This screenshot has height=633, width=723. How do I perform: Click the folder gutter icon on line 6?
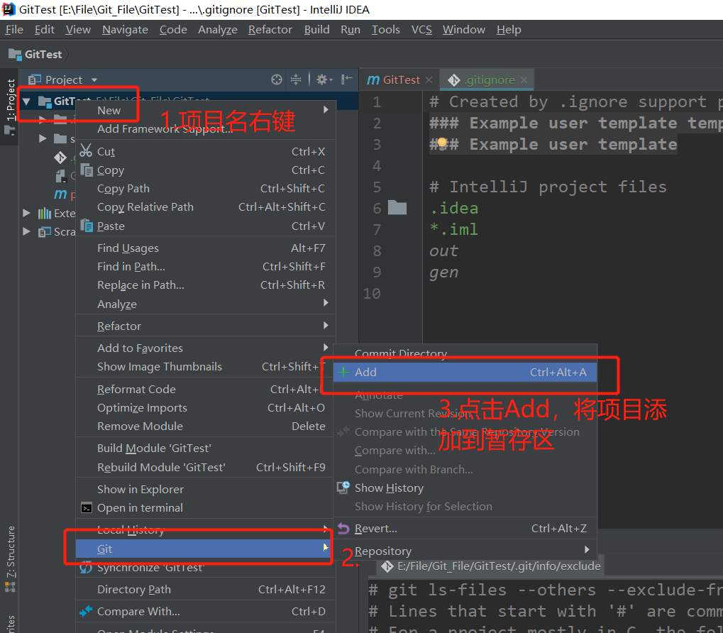click(x=397, y=208)
